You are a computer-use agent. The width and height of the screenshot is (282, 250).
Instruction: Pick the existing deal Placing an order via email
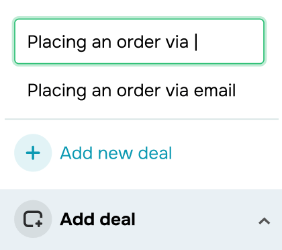click(x=132, y=91)
